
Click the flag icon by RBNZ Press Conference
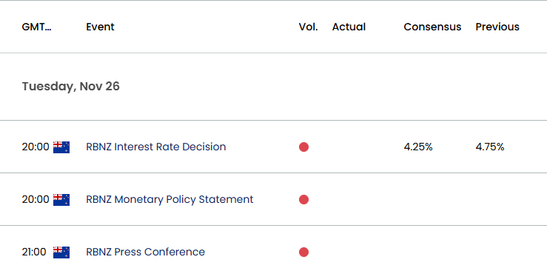coord(61,252)
